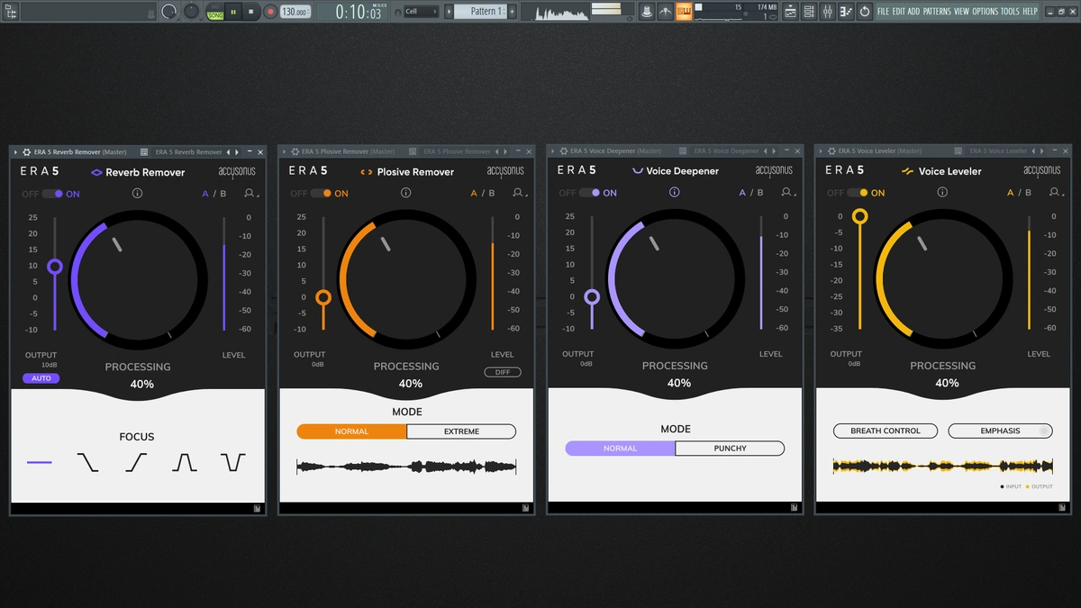Select A preset slot in Reverb Remover
The width and height of the screenshot is (1081, 608).
click(205, 194)
